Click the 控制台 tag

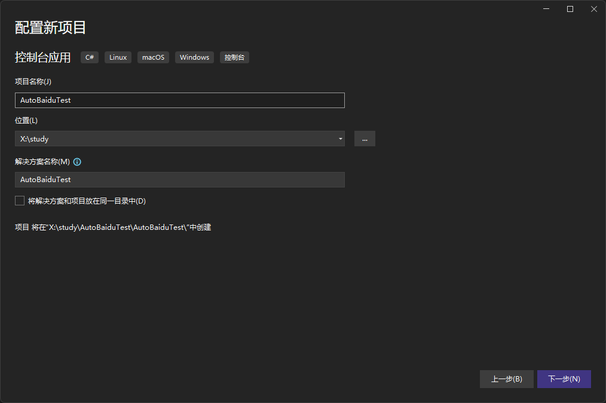point(235,57)
